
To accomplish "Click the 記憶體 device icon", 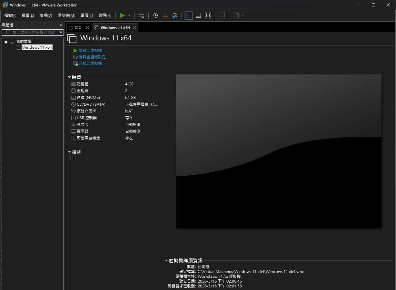I will coord(74,84).
